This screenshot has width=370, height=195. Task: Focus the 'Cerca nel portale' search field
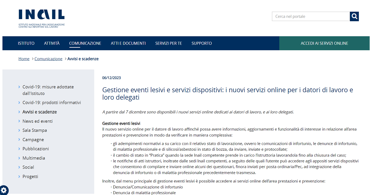(311, 16)
